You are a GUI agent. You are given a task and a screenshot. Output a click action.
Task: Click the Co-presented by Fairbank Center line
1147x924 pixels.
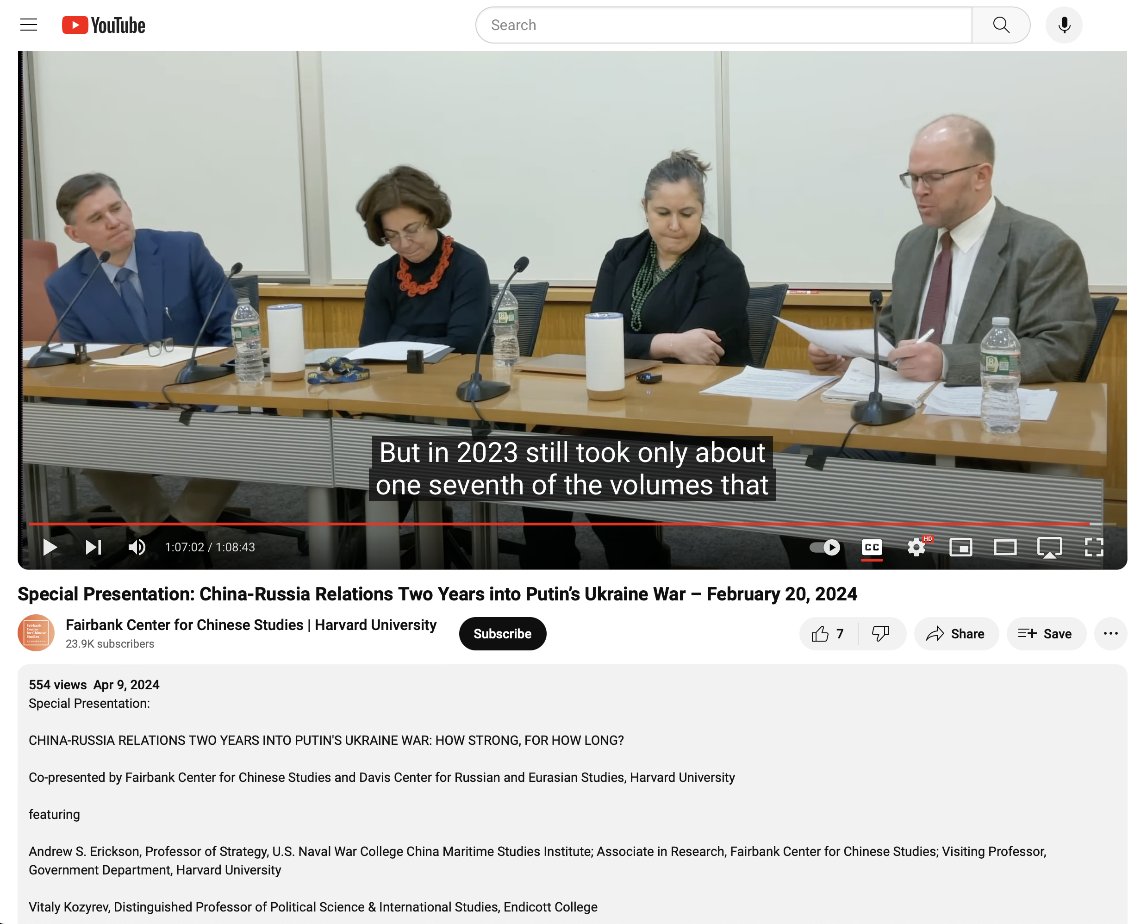[381, 778]
